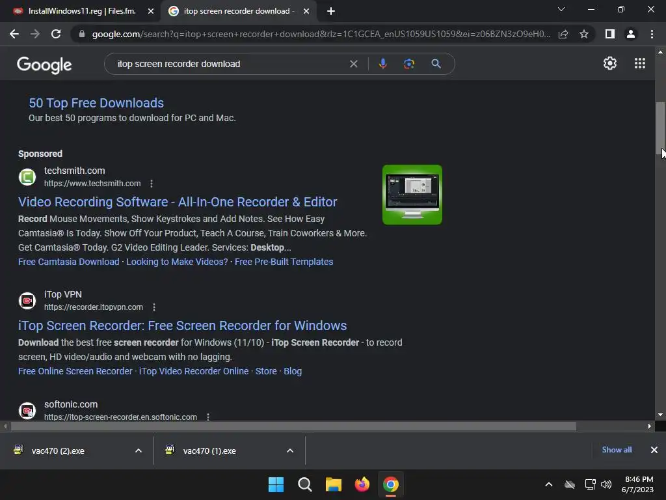Search by image with Google Lens
This screenshot has height=500, width=666.
tap(408, 64)
